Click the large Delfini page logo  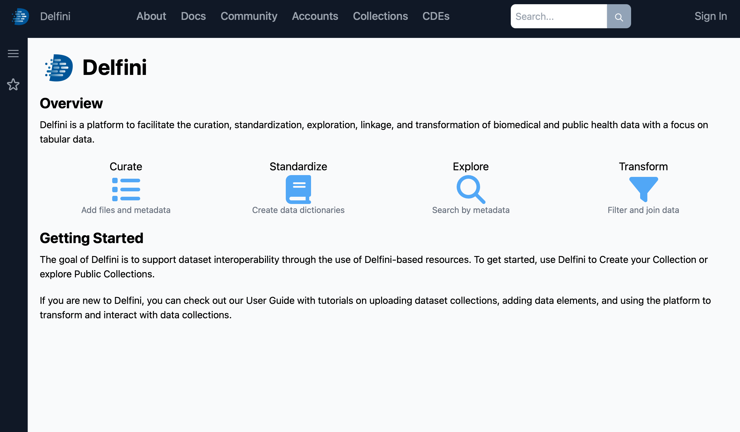coord(59,68)
